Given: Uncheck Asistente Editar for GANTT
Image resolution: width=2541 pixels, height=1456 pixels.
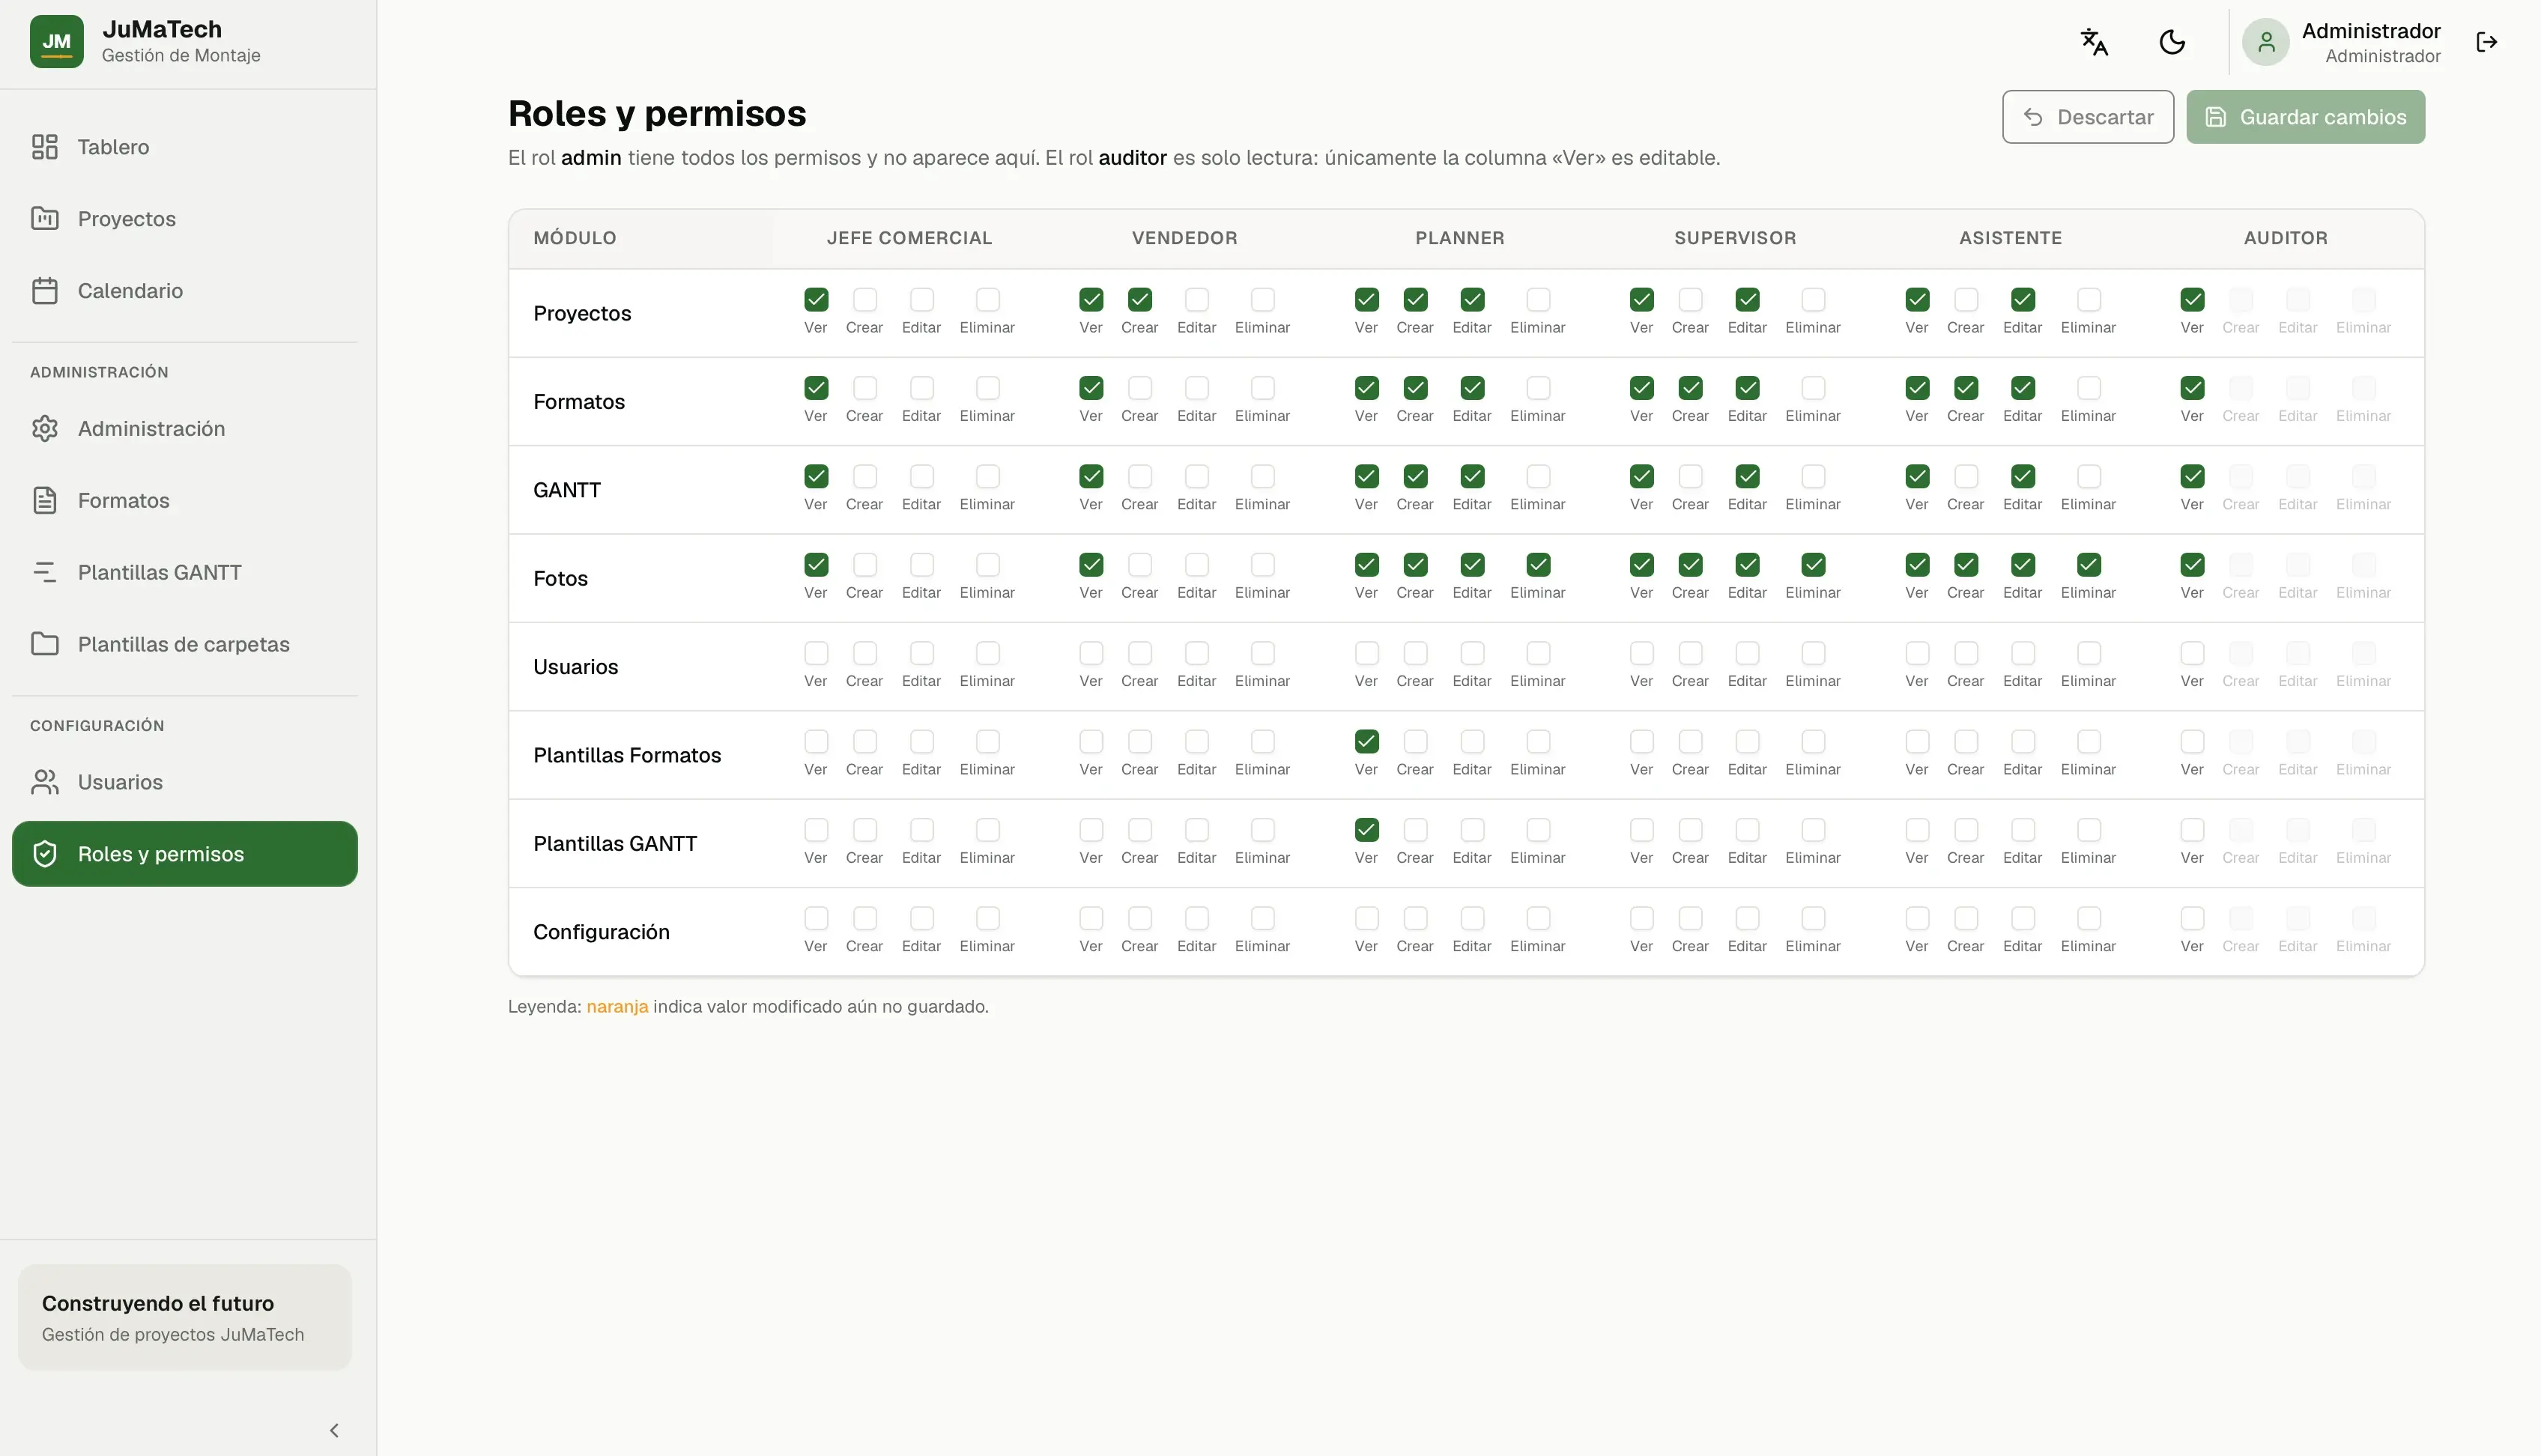Looking at the screenshot, I should [2022, 476].
